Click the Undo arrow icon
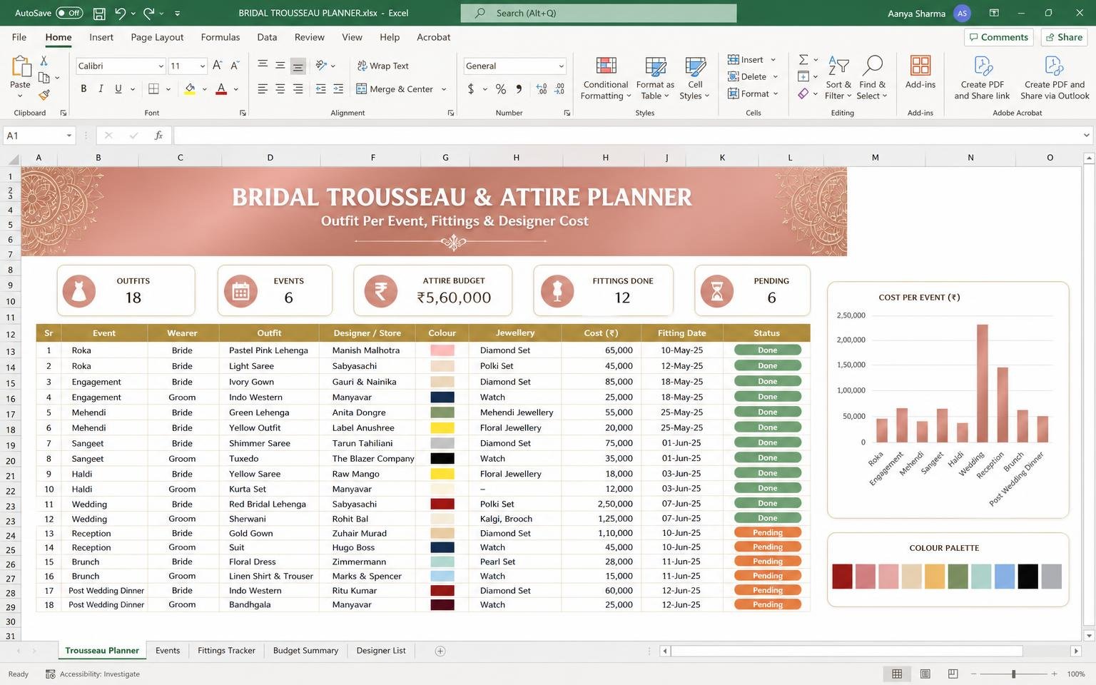The width and height of the screenshot is (1096, 685). [x=120, y=13]
